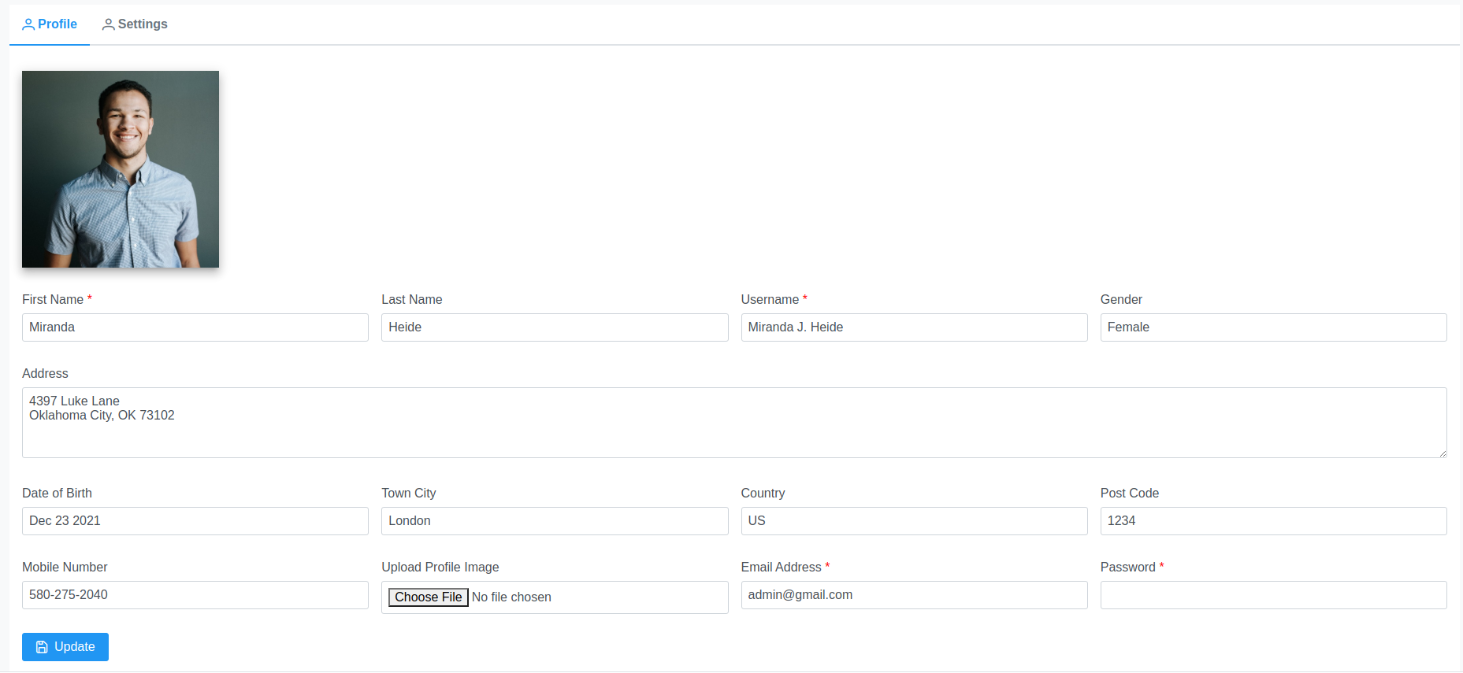Viewport: 1463px width, 673px height.
Task: Select the Username input box
Action: point(913,327)
